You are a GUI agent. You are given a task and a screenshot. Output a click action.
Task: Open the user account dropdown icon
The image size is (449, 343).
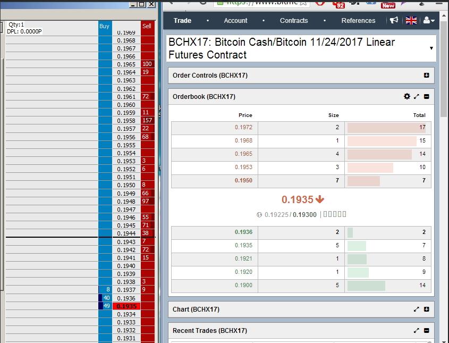coord(429,20)
